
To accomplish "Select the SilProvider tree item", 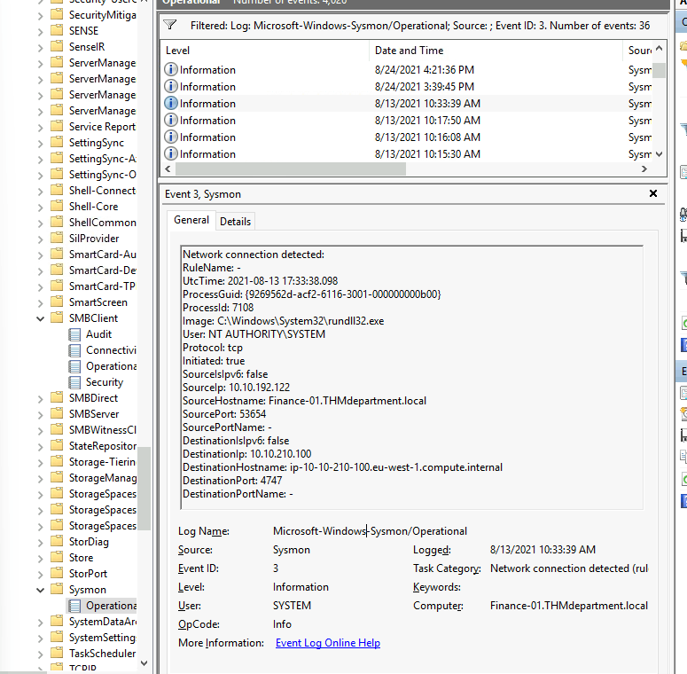I will (x=94, y=239).
